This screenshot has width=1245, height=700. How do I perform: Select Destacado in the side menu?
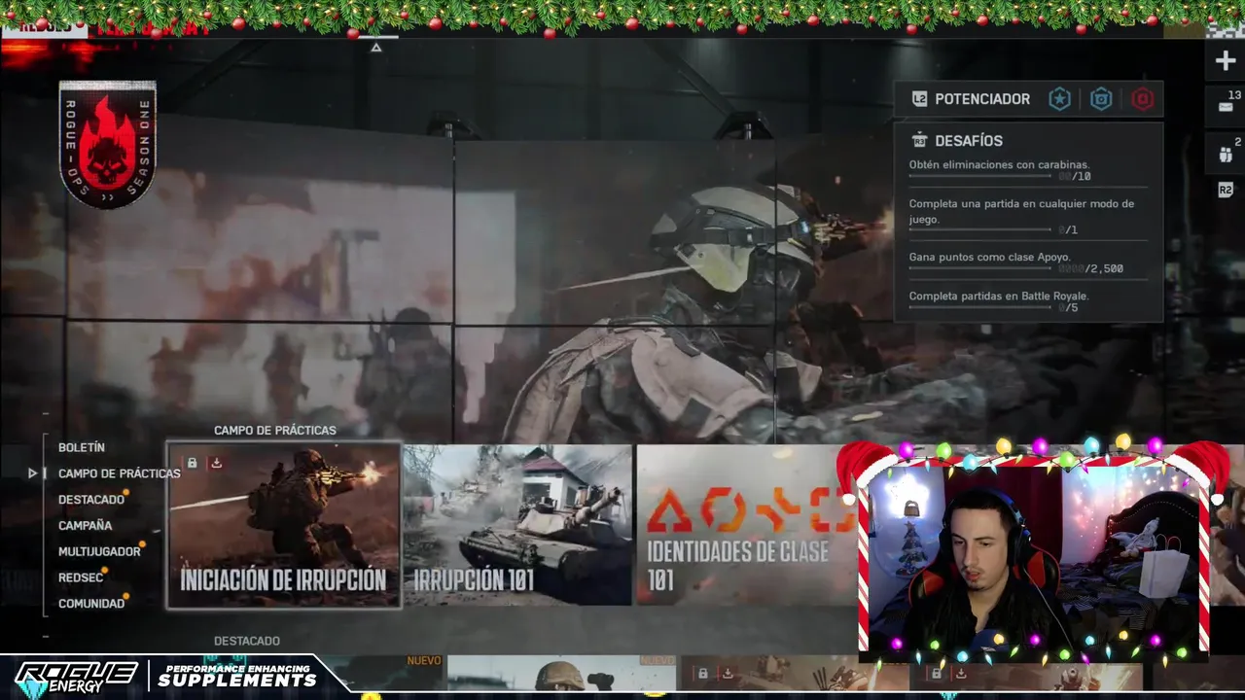coord(91,500)
